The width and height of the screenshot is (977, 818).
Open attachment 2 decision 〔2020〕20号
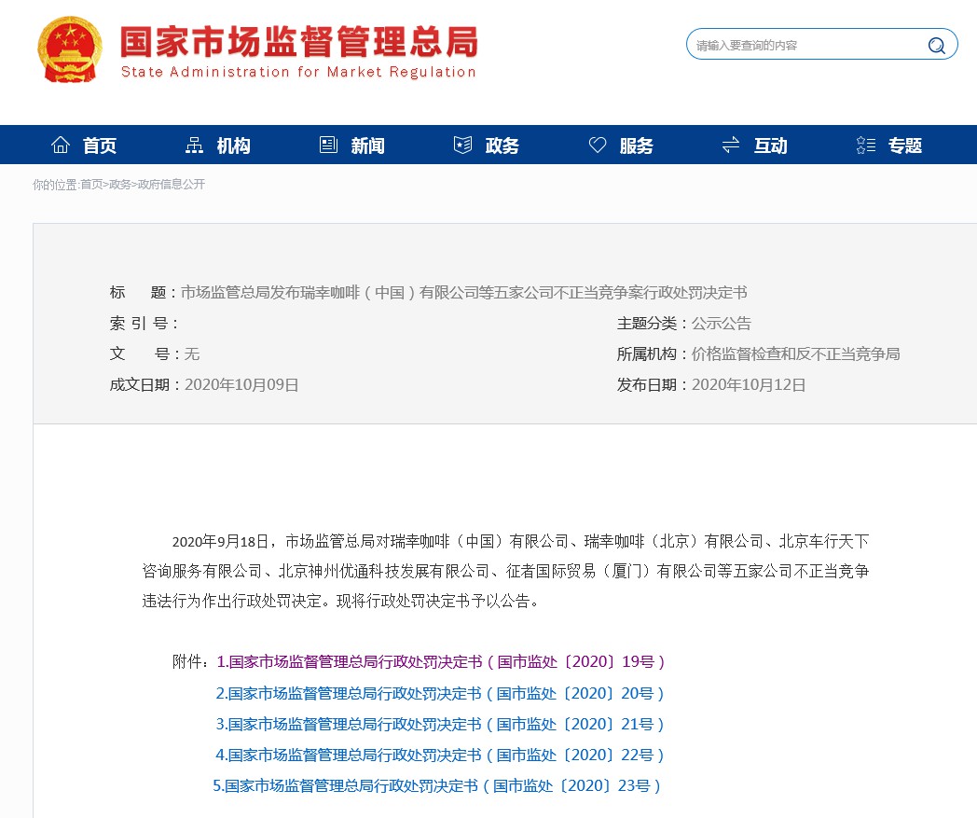(x=440, y=693)
